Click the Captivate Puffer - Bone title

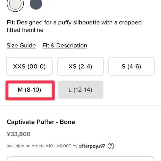pos(41,122)
